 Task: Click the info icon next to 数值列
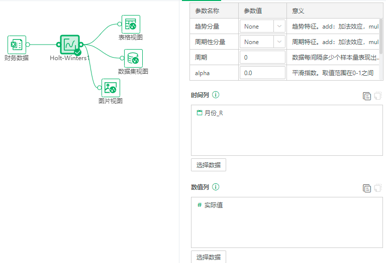(216, 187)
